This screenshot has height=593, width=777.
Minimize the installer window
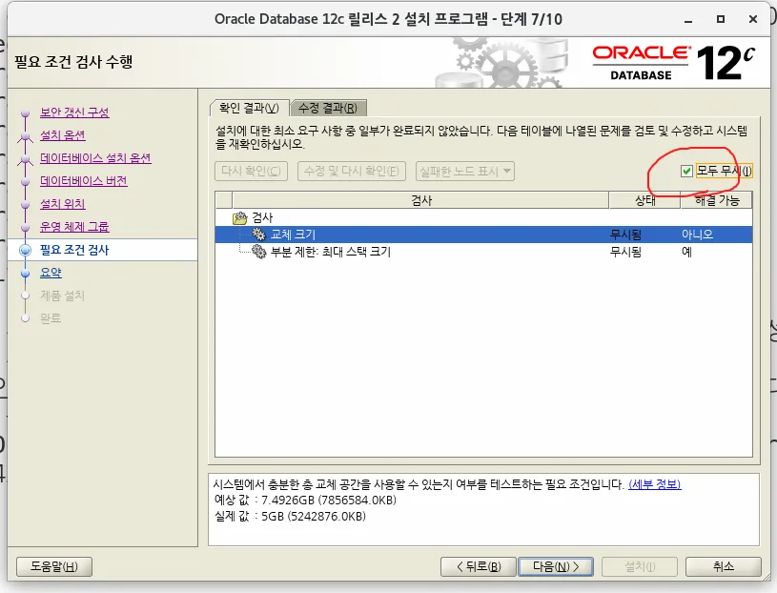pyautogui.click(x=688, y=20)
